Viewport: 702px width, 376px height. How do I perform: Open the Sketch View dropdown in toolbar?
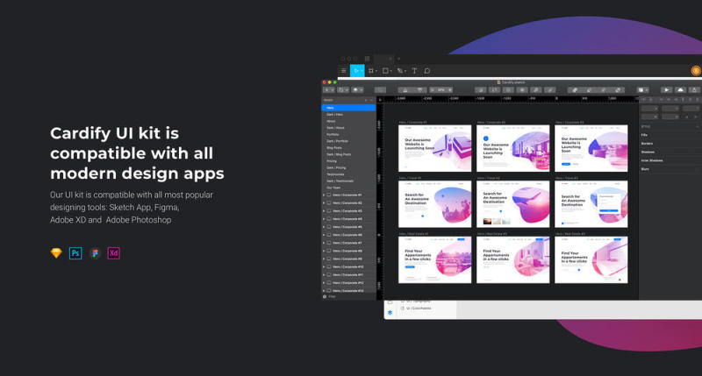pyautogui.click(x=643, y=90)
